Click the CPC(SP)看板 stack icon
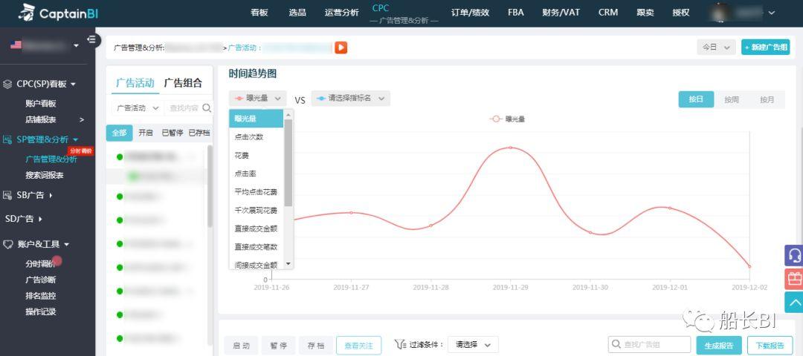 point(7,85)
